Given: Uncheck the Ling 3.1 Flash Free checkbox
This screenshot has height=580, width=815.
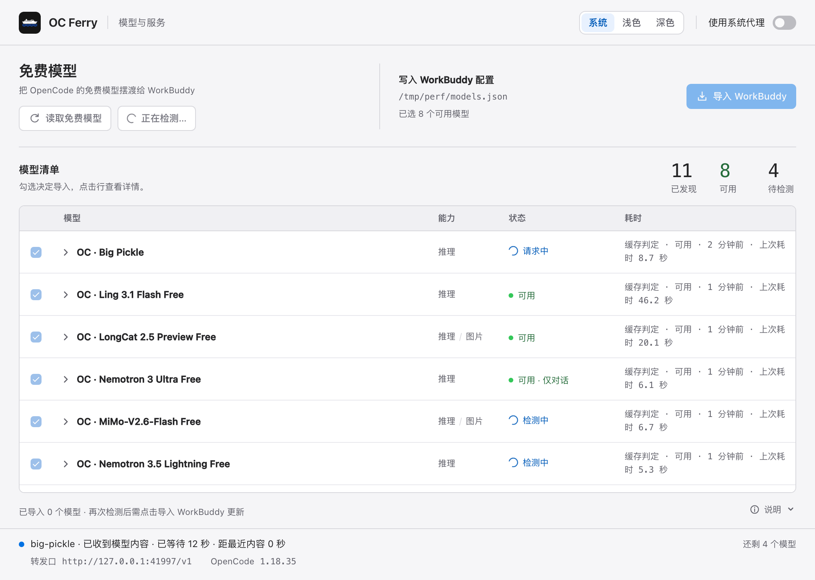Looking at the screenshot, I should click(x=36, y=295).
